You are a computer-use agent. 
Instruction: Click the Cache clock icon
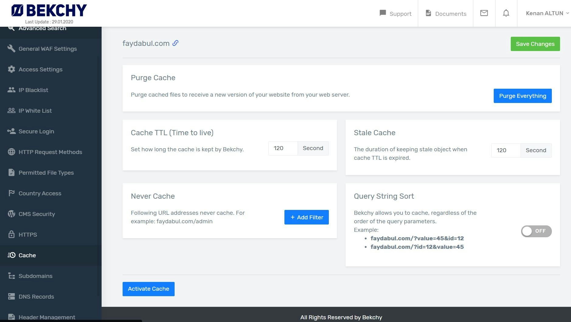(x=11, y=255)
